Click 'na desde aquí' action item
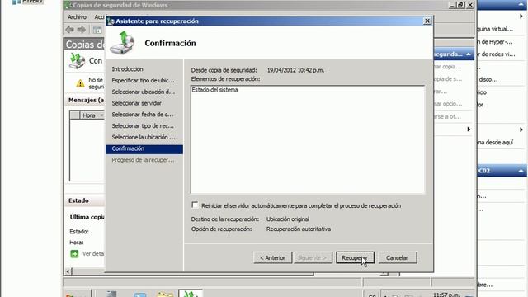This screenshot has height=297, width=528. (495, 143)
